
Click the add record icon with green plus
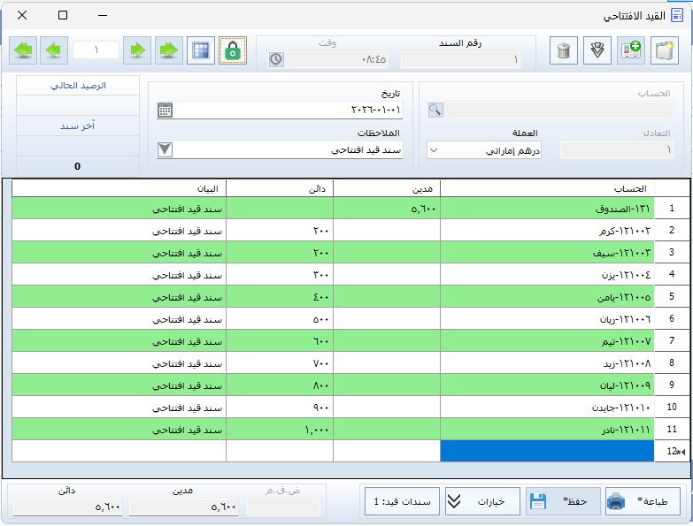point(632,51)
